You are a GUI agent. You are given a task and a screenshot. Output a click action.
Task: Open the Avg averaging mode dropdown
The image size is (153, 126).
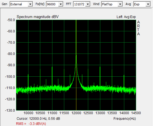(x=148, y=4)
